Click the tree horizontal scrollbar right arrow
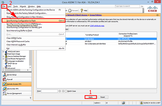This screenshot has width=162, height=106. 28,70
